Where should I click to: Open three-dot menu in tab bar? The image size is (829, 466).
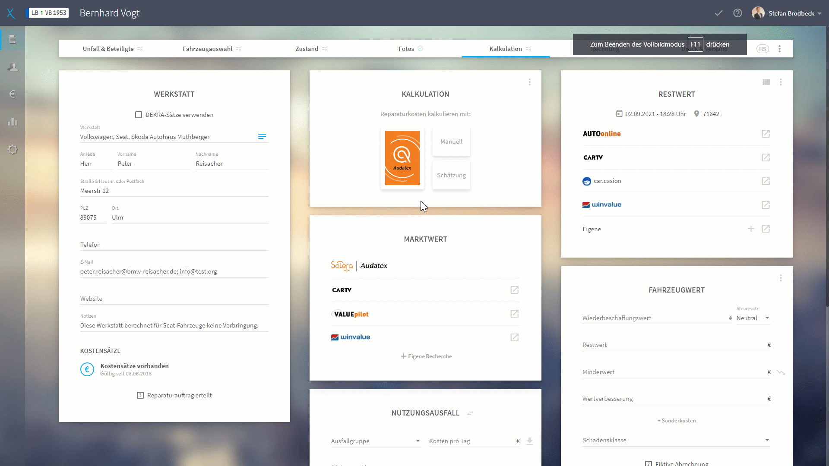pos(779,49)
